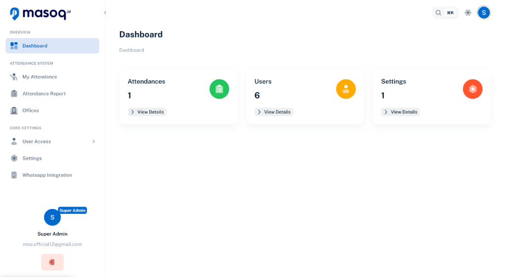Expand the User Access submenu chevron
Viewport: 505px width, 277px height.
pyautogui.click(x=94, y=141)
